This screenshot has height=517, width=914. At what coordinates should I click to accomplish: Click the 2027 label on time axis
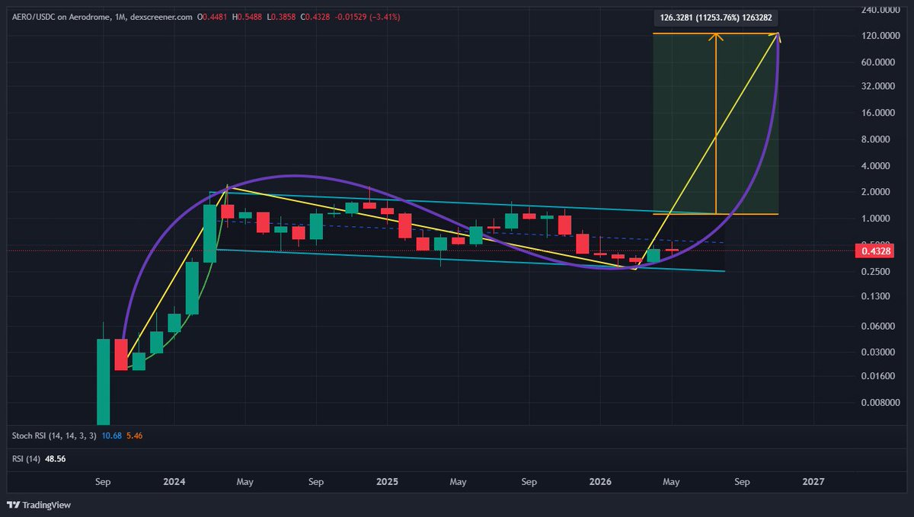pyautogui.click(x=813, y=482)
